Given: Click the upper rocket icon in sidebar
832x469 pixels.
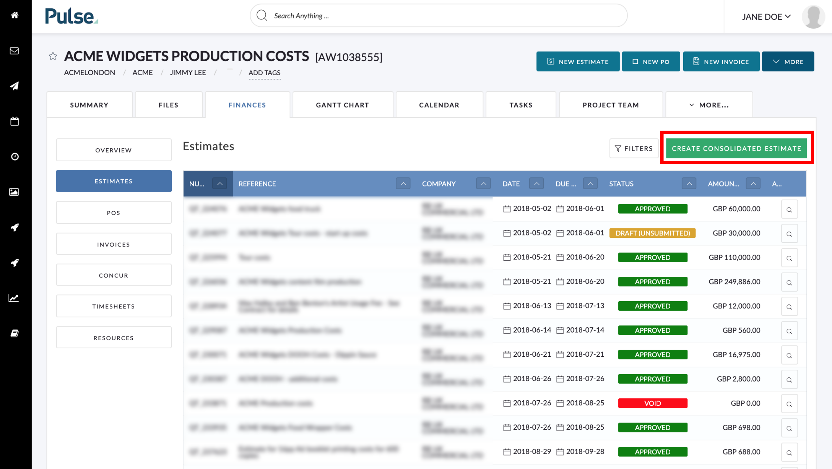Looking at the screenshot, I should 15,227.
